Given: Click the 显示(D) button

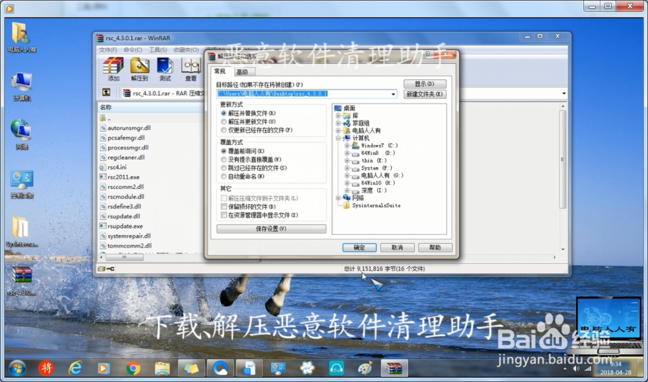Looking at the screenshot, I should tap(424, 84).
